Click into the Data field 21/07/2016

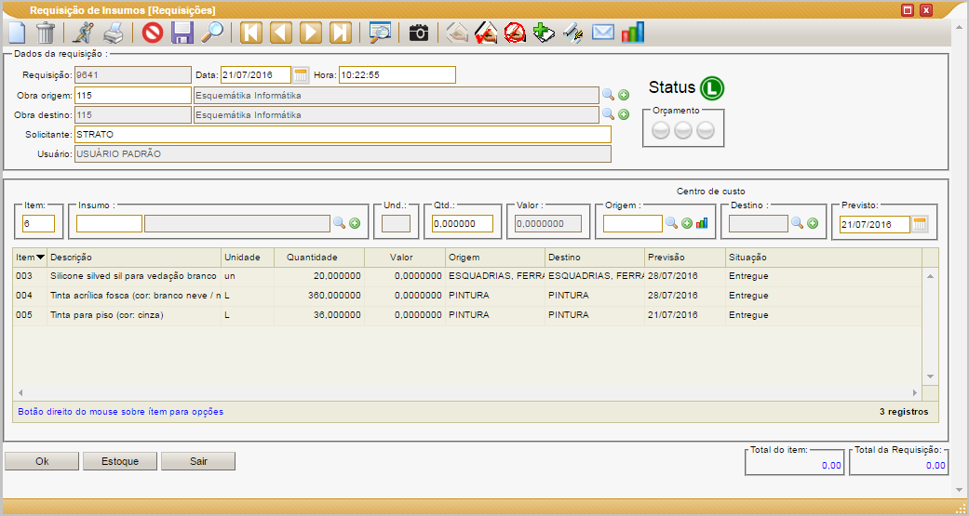point(256,75)
